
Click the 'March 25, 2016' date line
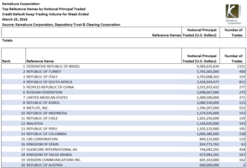coord(15,20)
